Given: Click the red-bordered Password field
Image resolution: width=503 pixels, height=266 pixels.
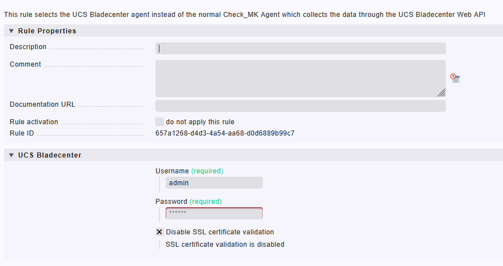Looking at the screenshot, I should coord(214,213).
